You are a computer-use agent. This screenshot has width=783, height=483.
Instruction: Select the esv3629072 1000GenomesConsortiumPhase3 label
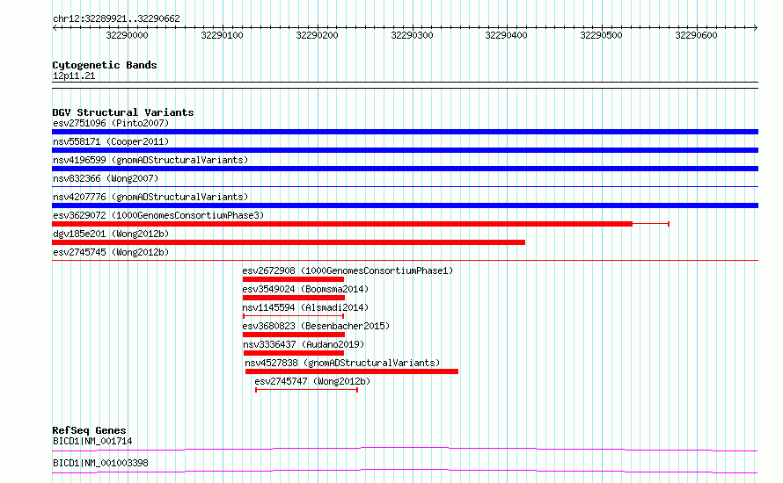pyautogui.click(x=158, y=215)
